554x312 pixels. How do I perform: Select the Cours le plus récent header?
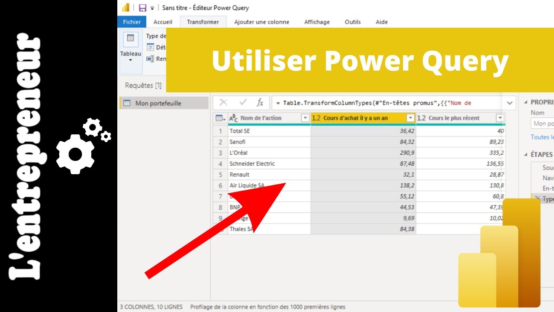[461, 118]
